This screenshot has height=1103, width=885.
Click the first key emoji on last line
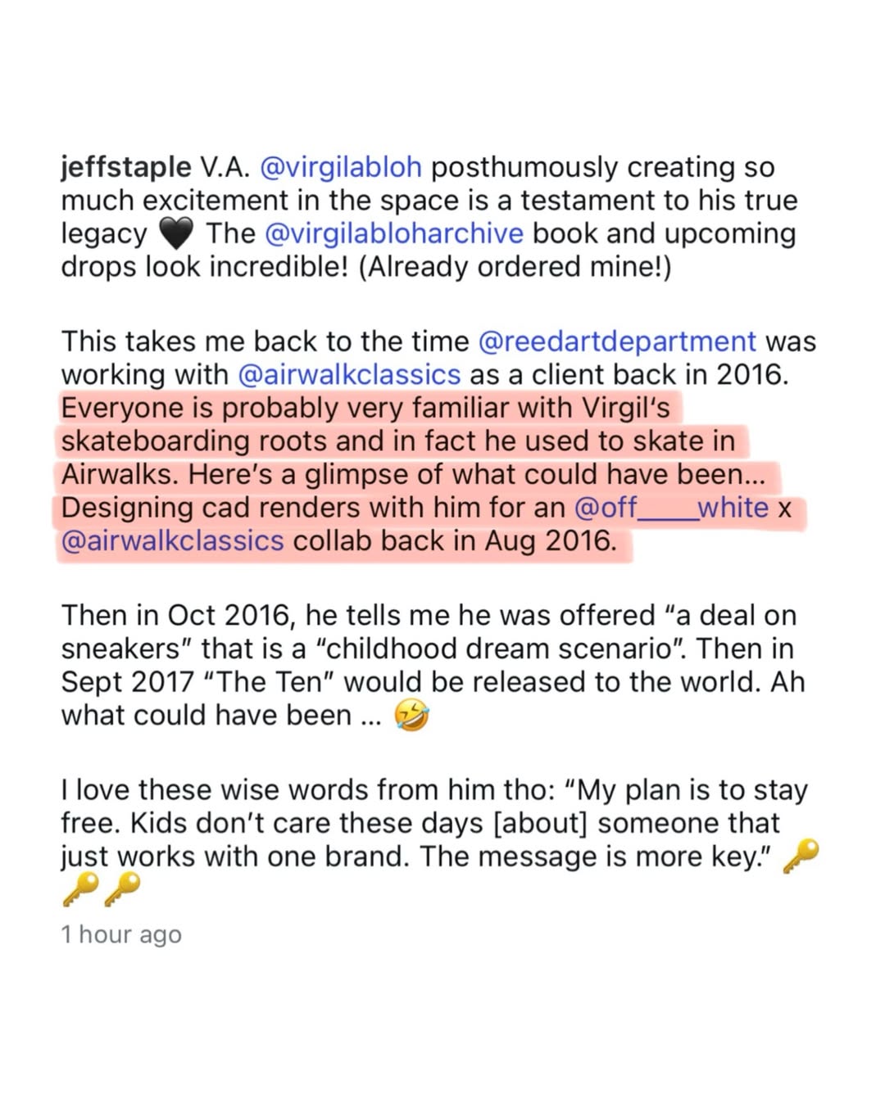click(x=80, y=888)
